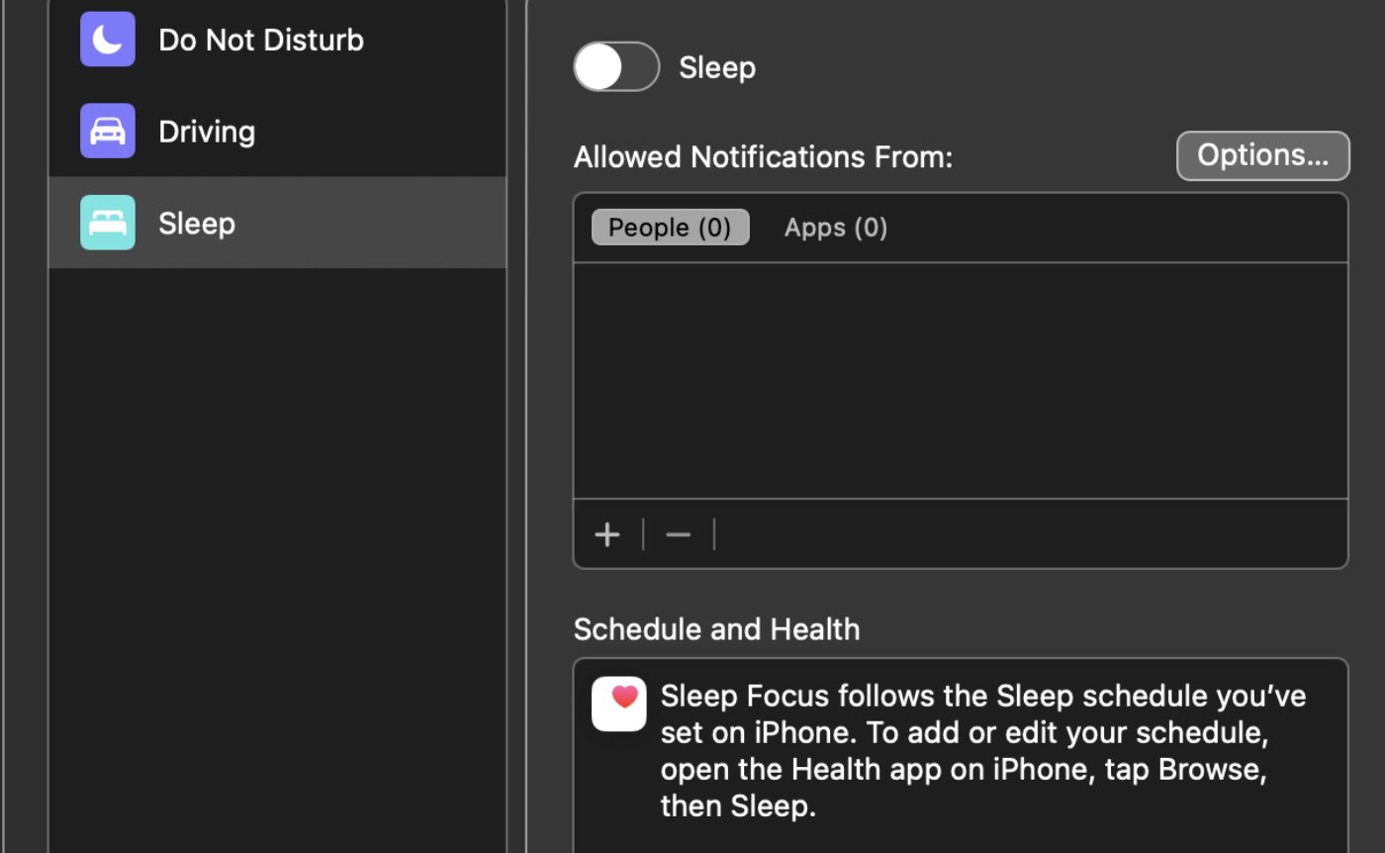Click the Sleep bed icon in sidebar
This screenshot has width=1385, height=853.
pos(107,223)
